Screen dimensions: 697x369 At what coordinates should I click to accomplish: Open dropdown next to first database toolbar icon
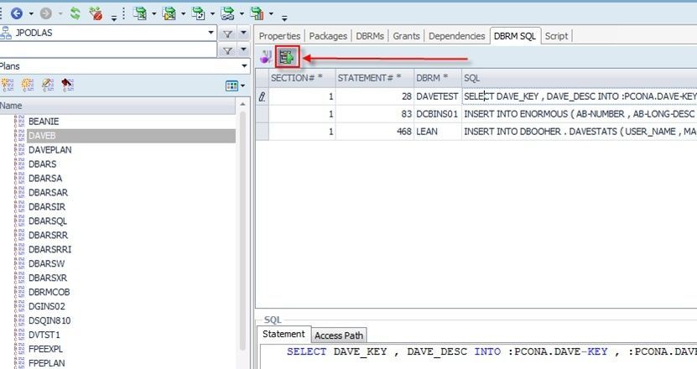(154, 14)
